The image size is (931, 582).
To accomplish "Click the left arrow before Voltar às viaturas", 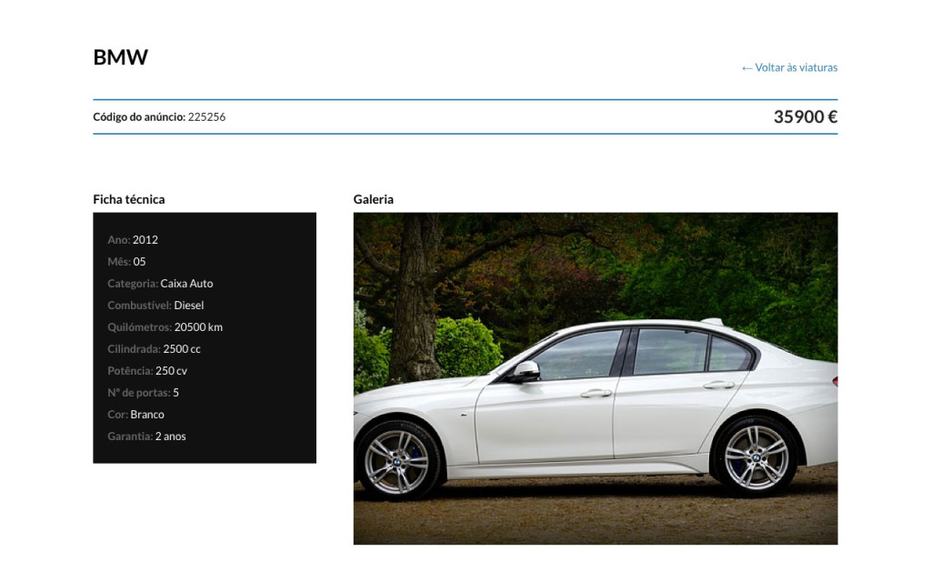I will click(x=746, y=67).
